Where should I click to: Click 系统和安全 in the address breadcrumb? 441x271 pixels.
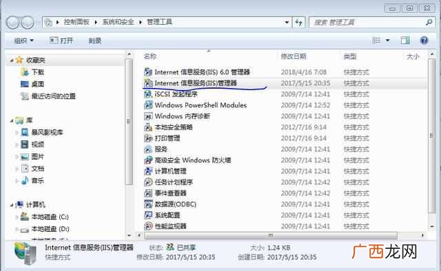coord(118,21)
